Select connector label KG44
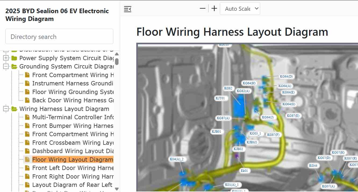Screen dimensions: 358x192 click(313, 166)
